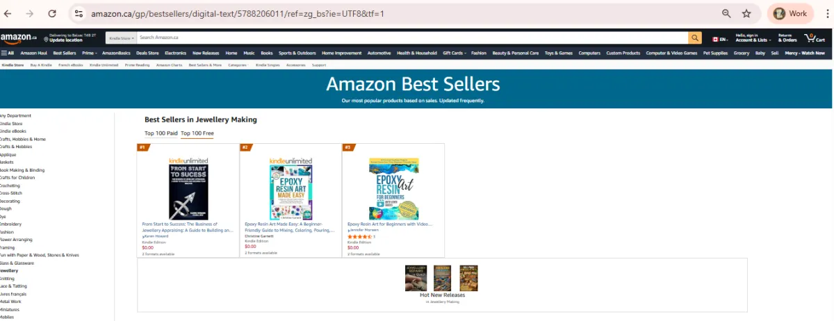The height and width of the screenshot is (321, 834).
Task: Open the Categories dropdown in Kindle subnav
Action: click(238, 65)
